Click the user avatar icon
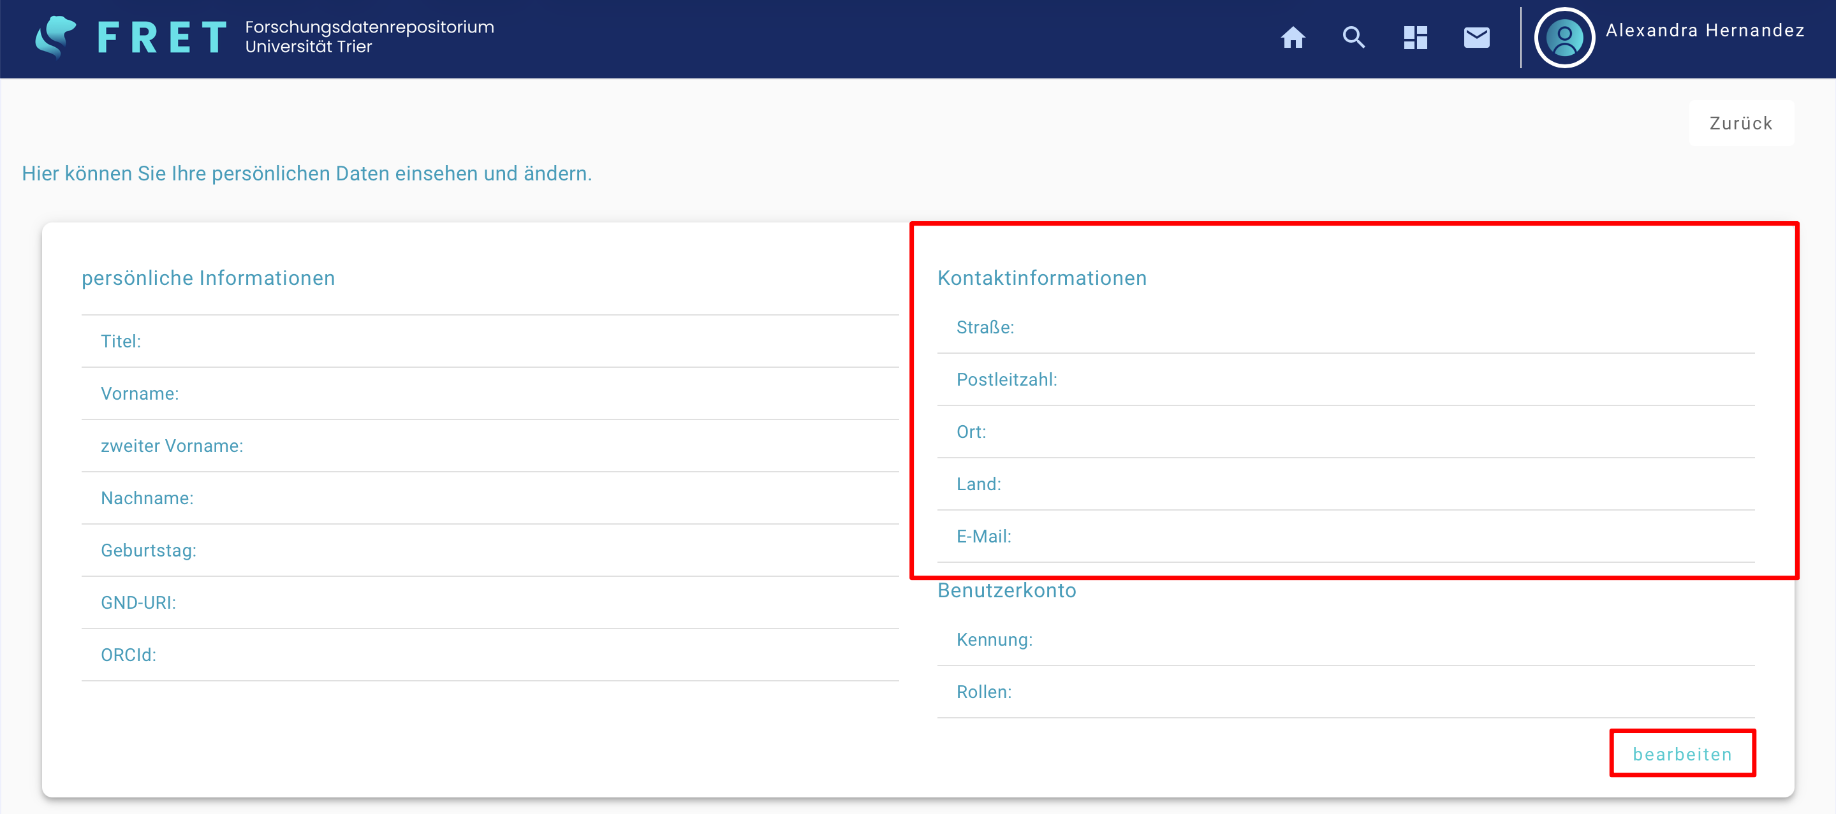 [1564, 38]
